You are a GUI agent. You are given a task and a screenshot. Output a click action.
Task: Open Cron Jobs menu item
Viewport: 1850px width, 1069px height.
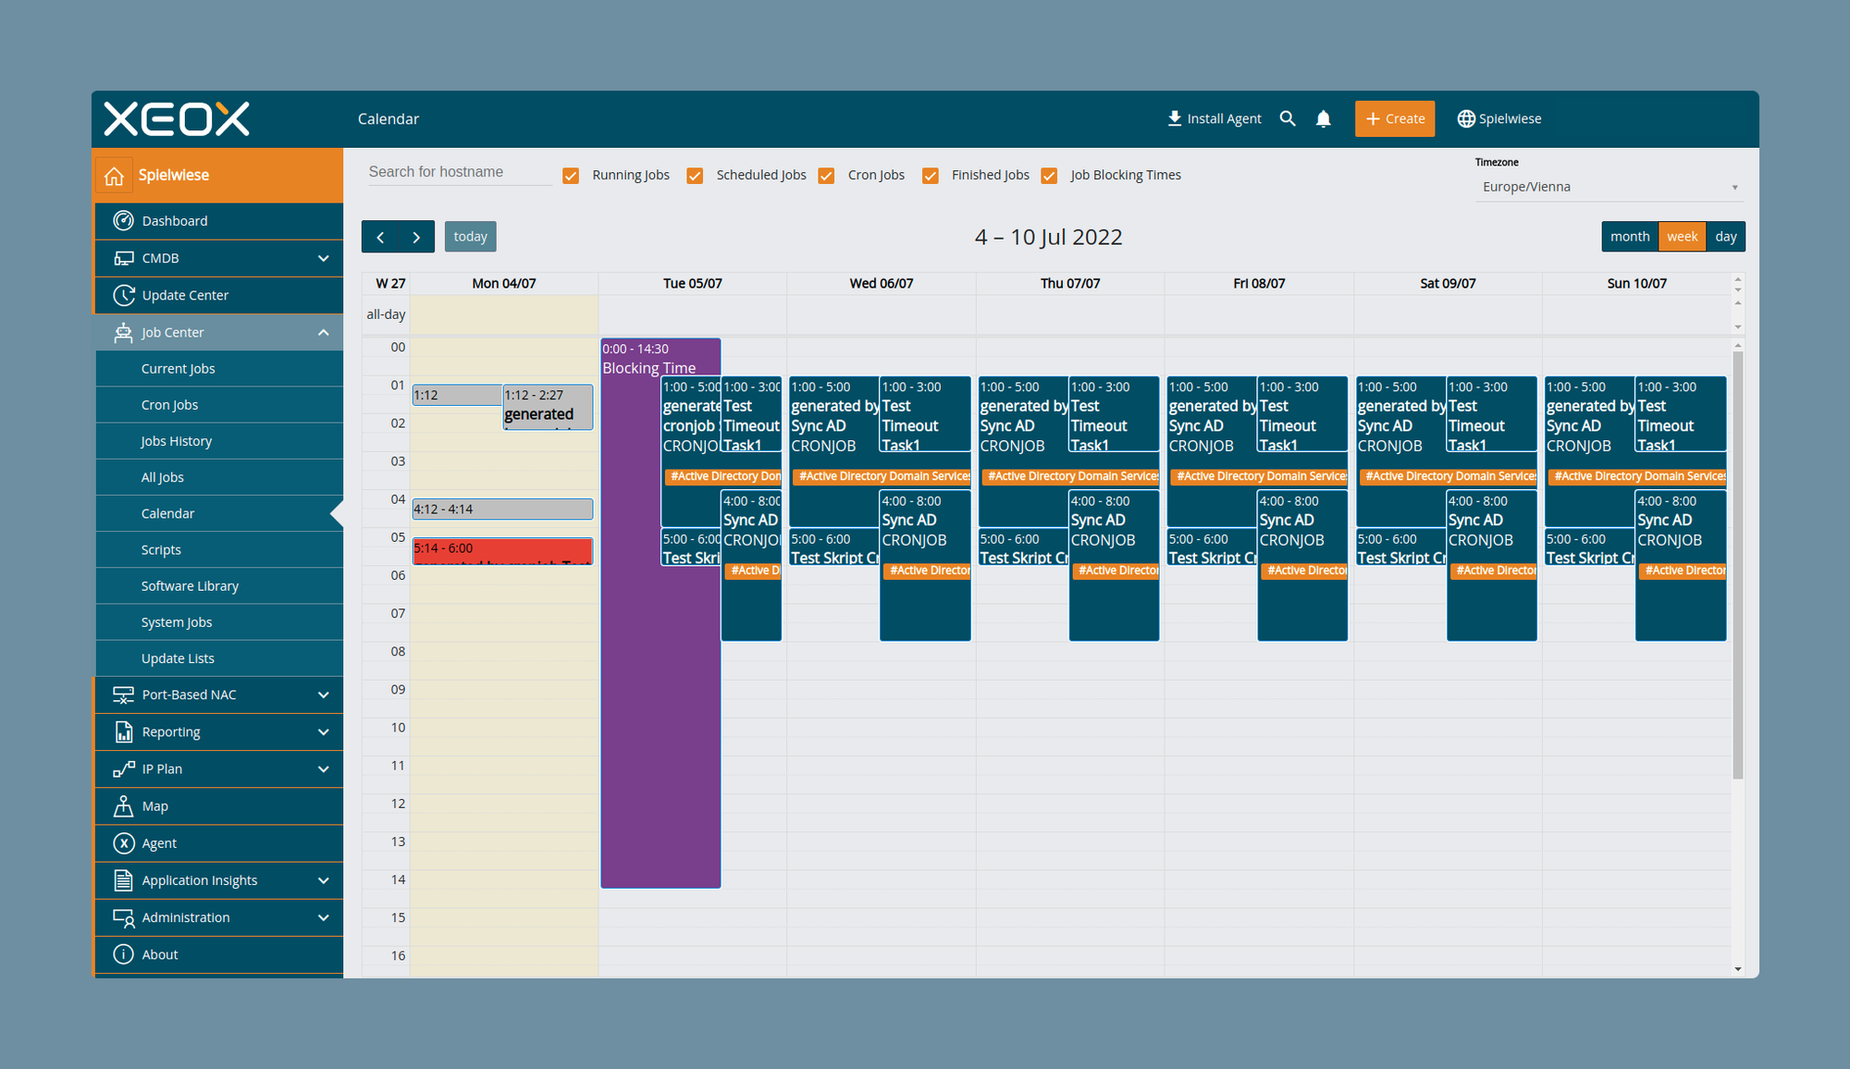click(219, 405)
